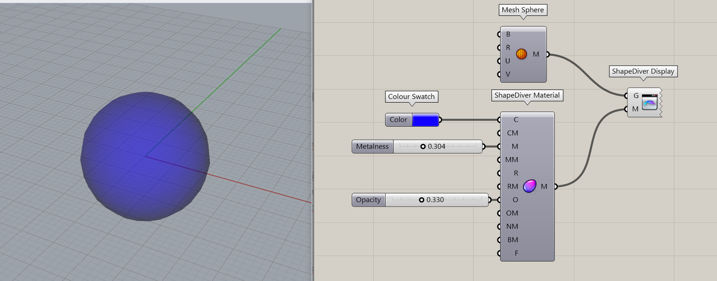Click the ShapeDiver Material M output grip
This screenshot has height=281, width=717.
pos(556,187)
